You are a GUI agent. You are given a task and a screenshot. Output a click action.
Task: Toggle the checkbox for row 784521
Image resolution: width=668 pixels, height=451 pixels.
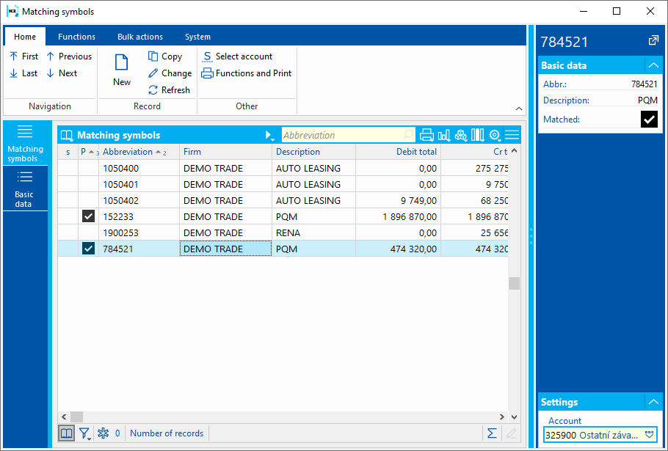point(88,249)
